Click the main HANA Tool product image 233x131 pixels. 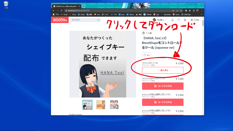pos(103,64)
